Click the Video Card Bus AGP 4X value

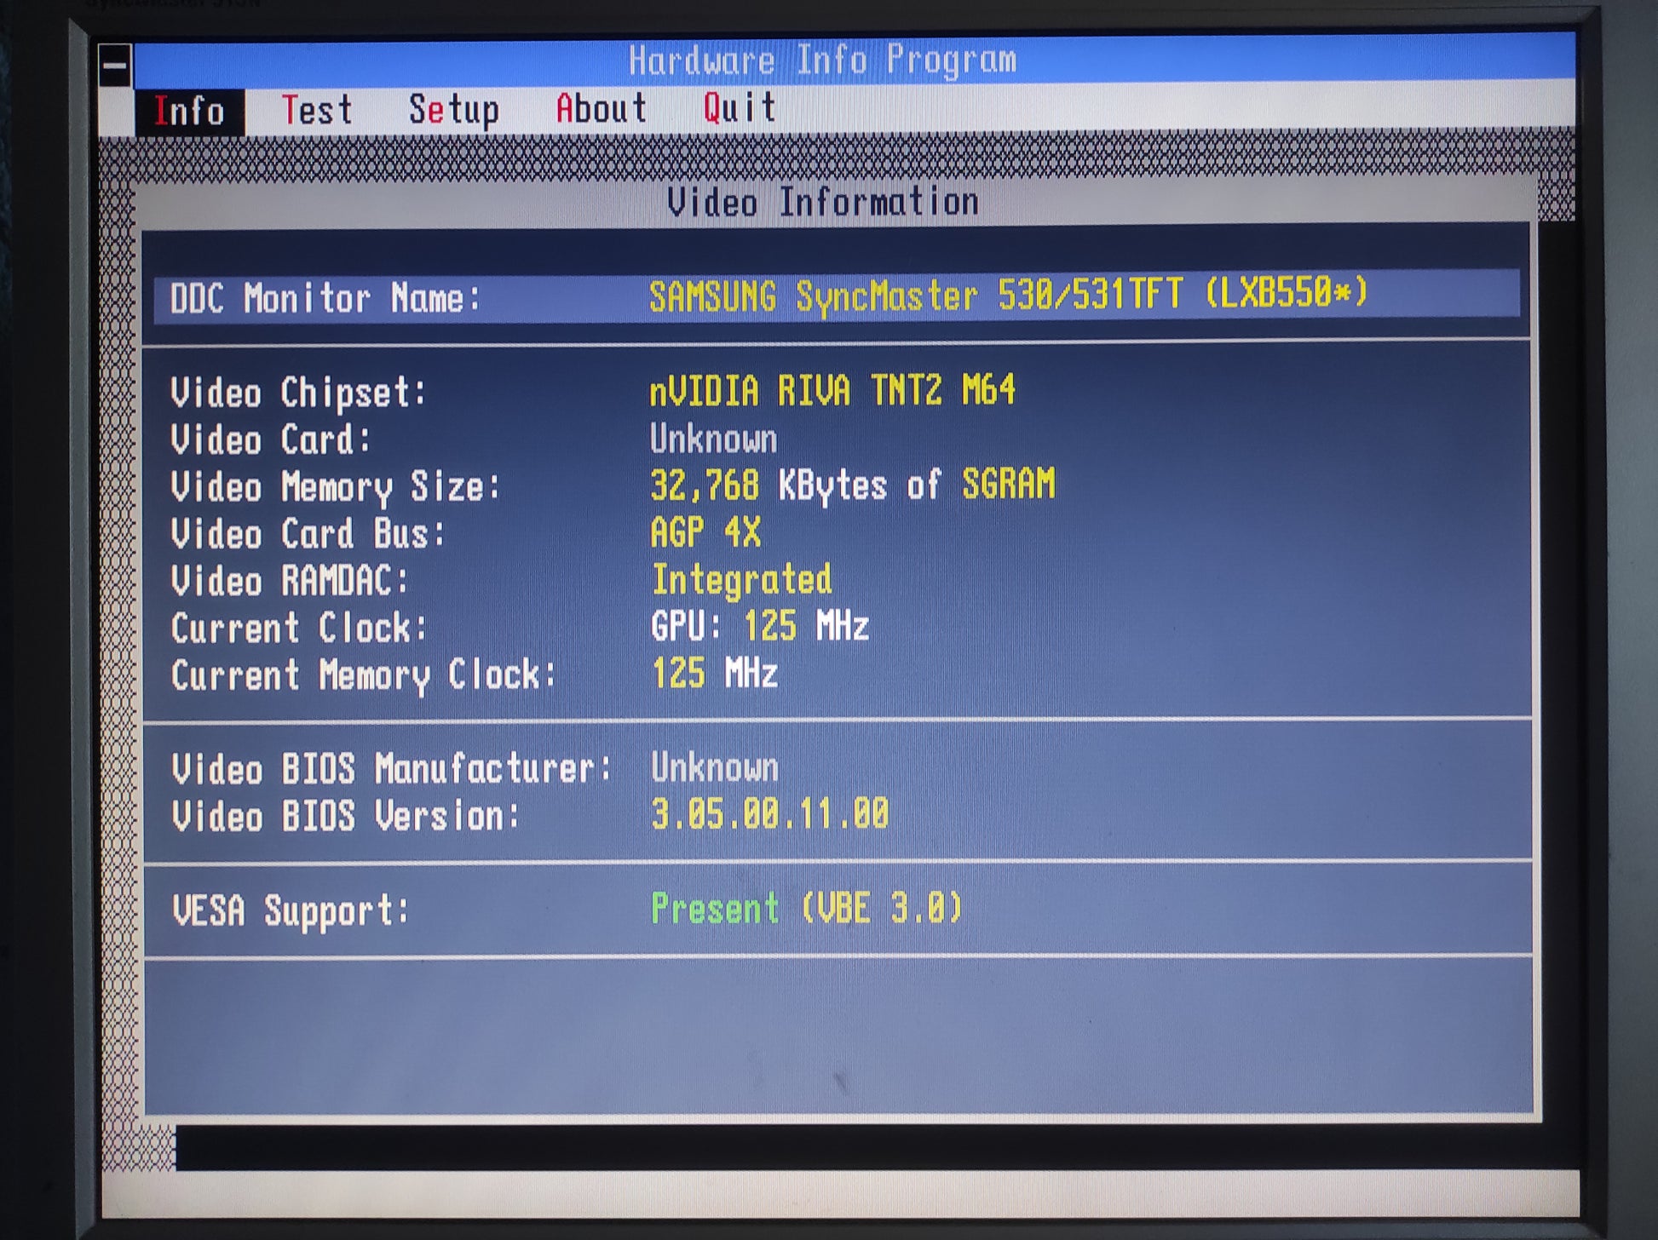click(x=705, y=533)
